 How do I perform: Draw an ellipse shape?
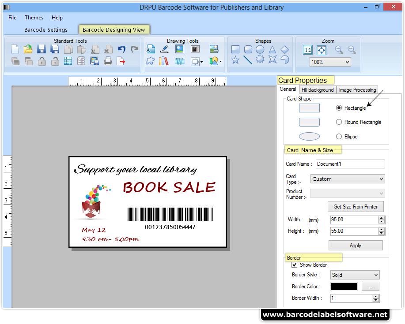pos(260,49)
